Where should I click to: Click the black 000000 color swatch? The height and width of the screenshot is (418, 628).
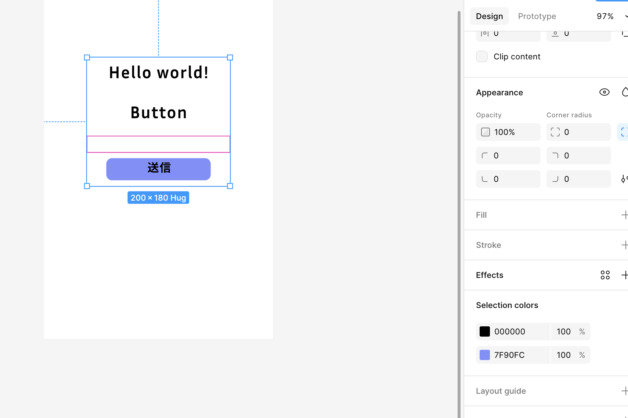coord(485,331)
